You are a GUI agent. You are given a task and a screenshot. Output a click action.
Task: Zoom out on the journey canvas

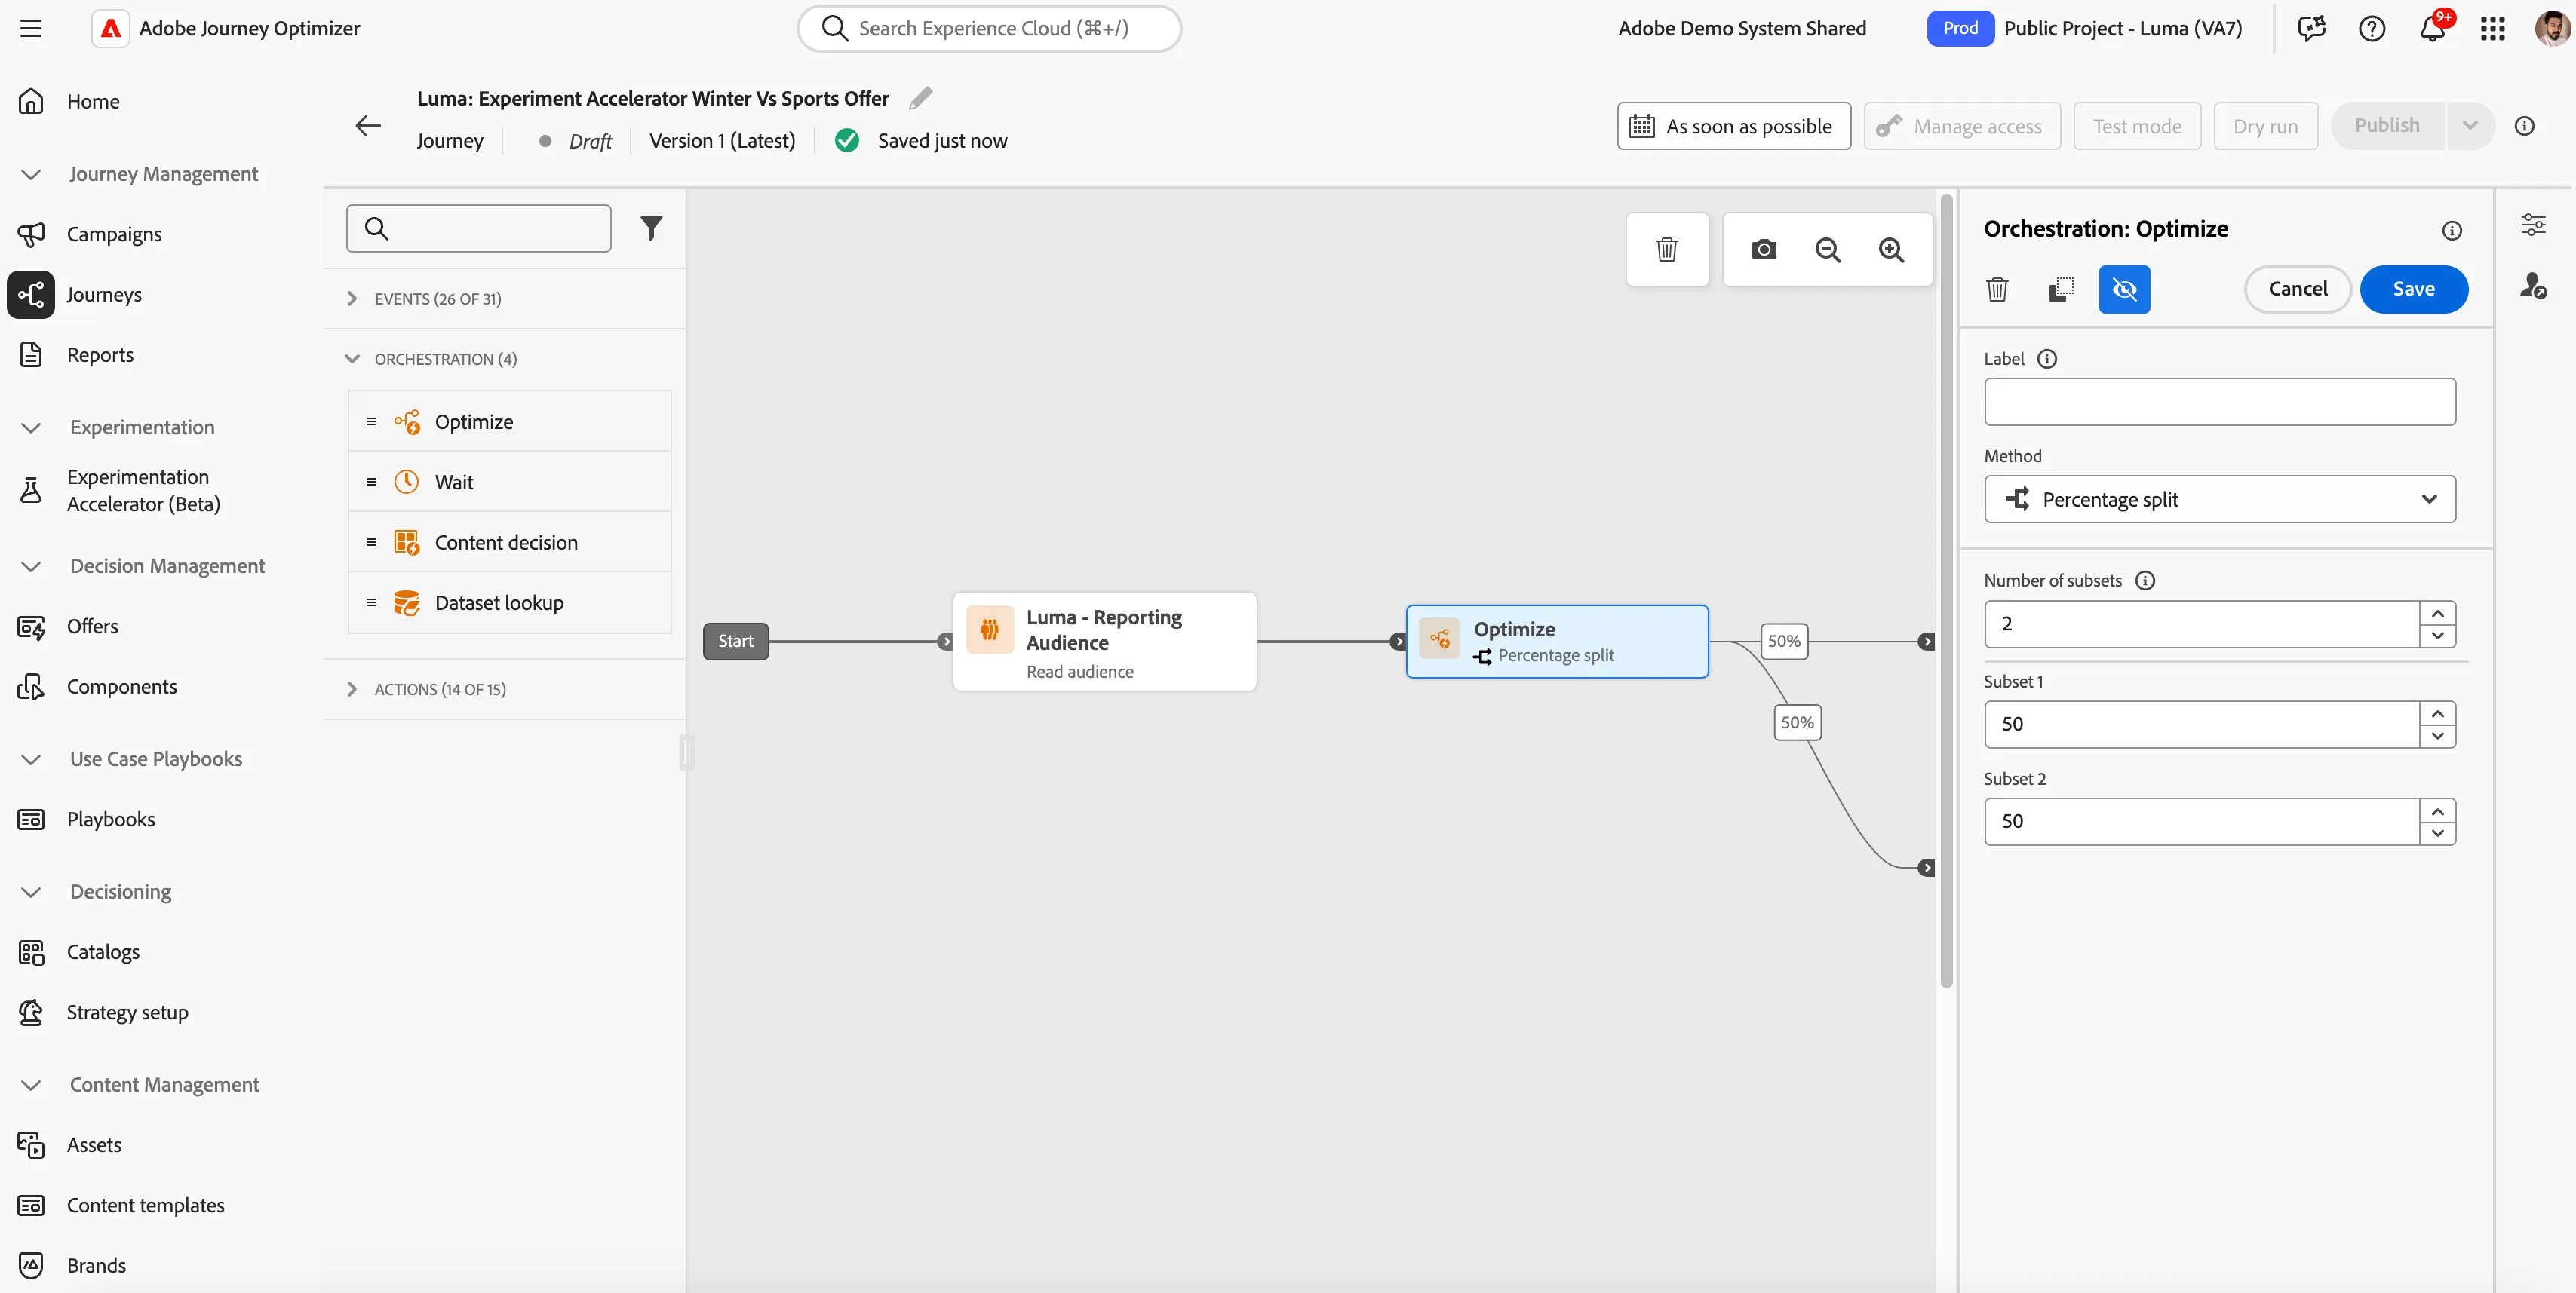point(1827,250)
